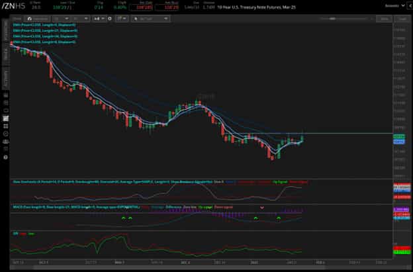The width and height of the screenshot is (413, 272).
Task: Adjust the zoom slider in chart toolbar
Action: pyautogui.click(x=344, y=19)
